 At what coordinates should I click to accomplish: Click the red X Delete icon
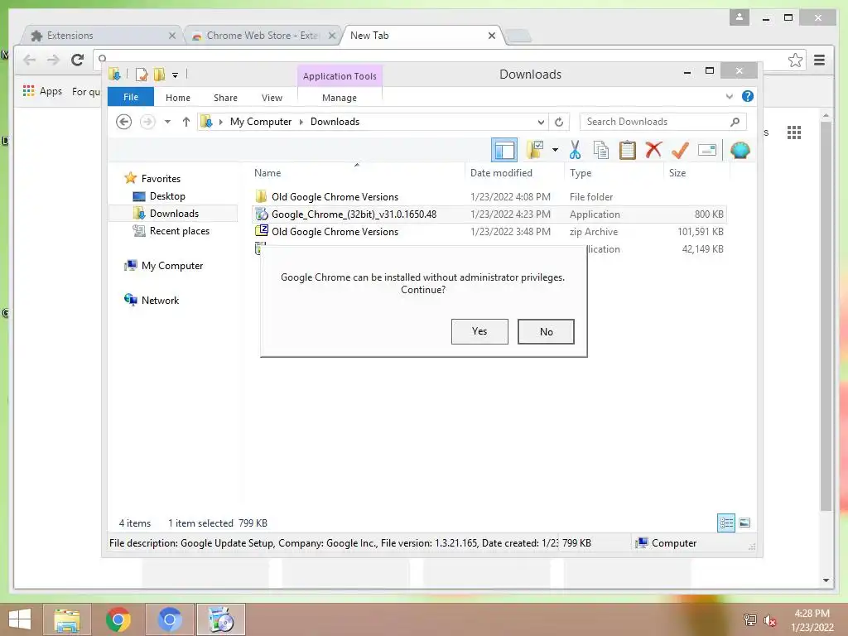(653, 149)
